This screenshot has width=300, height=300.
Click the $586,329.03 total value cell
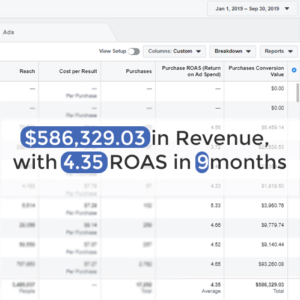tap(269, 284)
